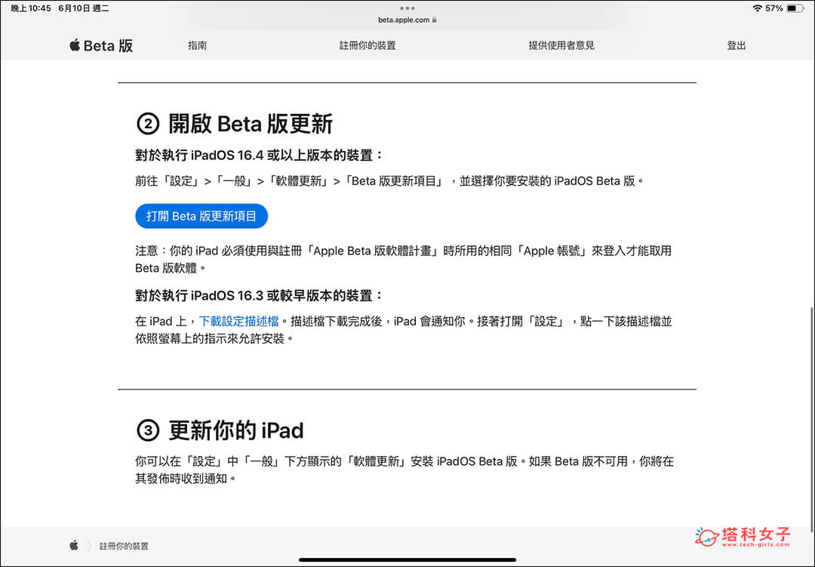
Task: Open the Apple Beta 版 logo link
Action: (101, 45)
